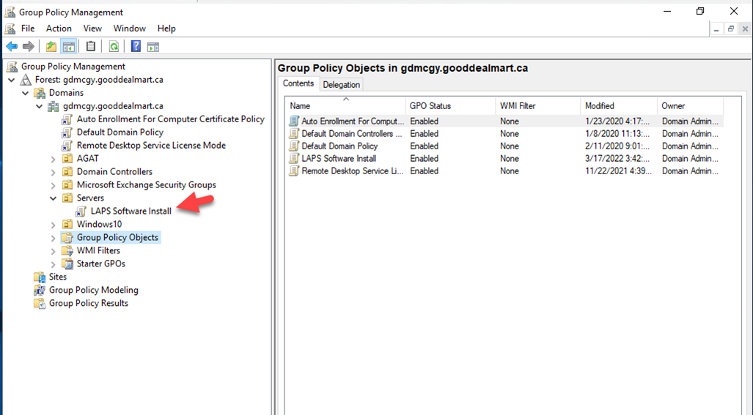The image size is (753, 415).
Task: Sort the list by the GPO Status column
Action: coord(430,106)
